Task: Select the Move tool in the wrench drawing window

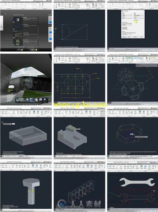Action: click(x=125, y=167)
